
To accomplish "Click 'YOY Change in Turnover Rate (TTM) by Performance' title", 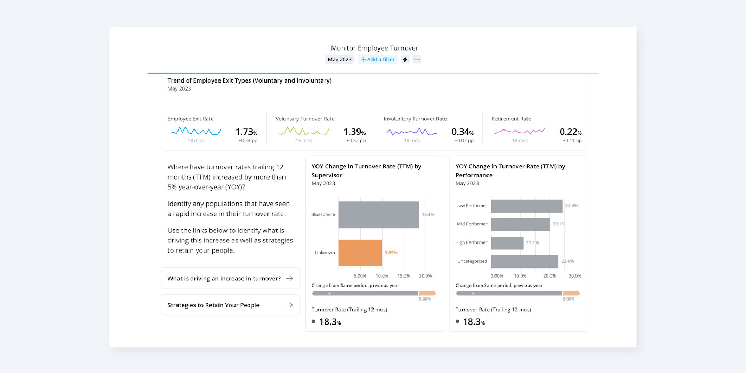I will pos(510,171).
